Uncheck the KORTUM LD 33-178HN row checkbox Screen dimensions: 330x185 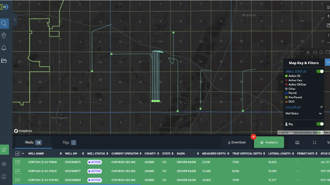point(18,162)
